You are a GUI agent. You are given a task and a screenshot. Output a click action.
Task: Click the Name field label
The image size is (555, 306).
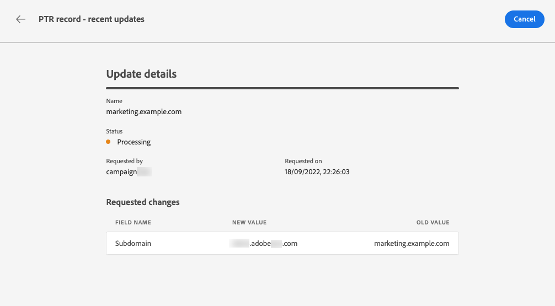pos(114,101)
